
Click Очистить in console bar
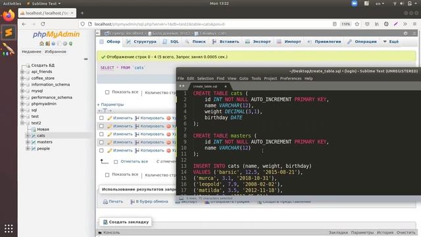click(406, 232)
